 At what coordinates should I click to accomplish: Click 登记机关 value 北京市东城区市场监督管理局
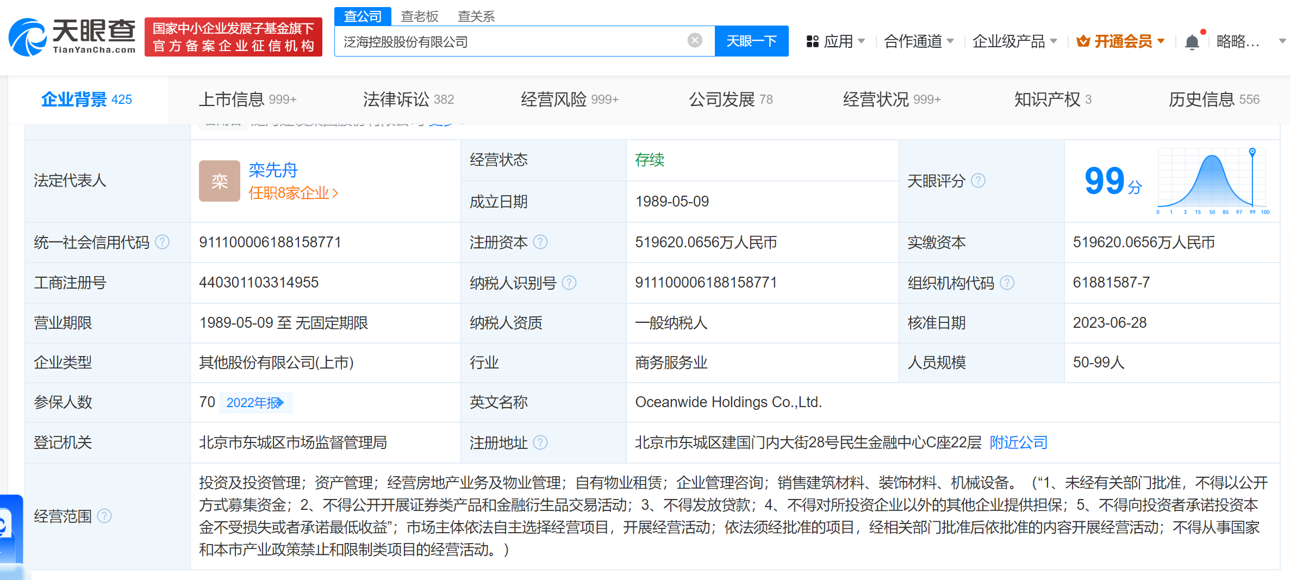[x=292, y=442]
